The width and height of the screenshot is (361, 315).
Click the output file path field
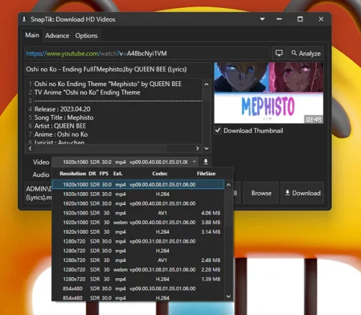39,193
